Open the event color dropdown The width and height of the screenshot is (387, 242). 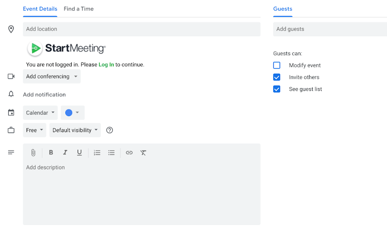(x=73, y=113)
